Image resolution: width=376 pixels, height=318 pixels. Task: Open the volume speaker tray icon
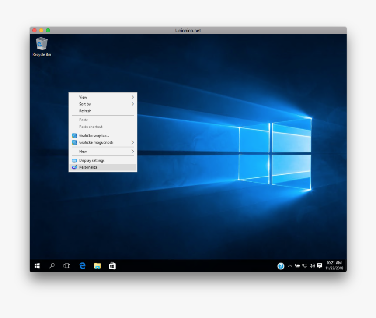312,265
